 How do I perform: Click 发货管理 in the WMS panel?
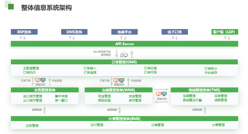[135, 96]
